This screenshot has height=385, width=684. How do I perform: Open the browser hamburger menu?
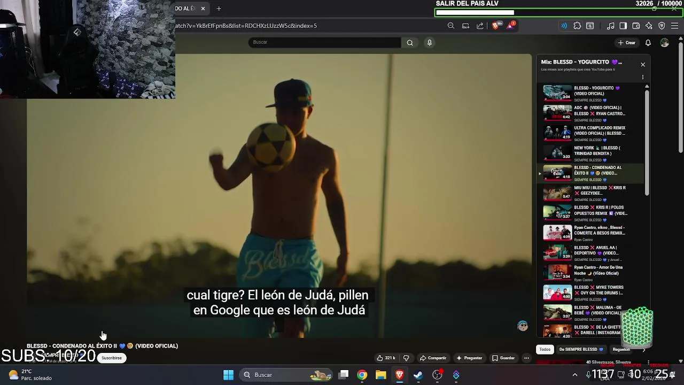click(674, 26)
